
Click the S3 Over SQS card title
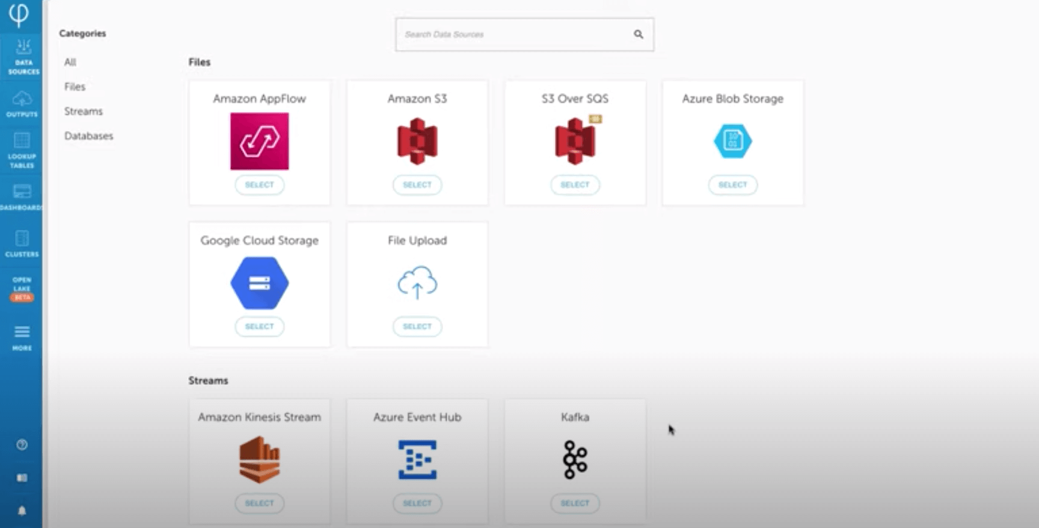575,99
